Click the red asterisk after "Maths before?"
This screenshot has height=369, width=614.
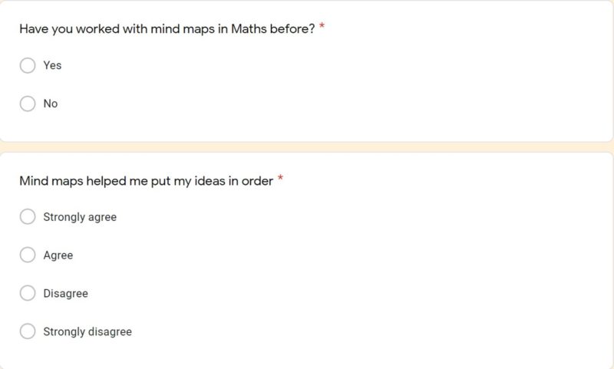point(322,27)
